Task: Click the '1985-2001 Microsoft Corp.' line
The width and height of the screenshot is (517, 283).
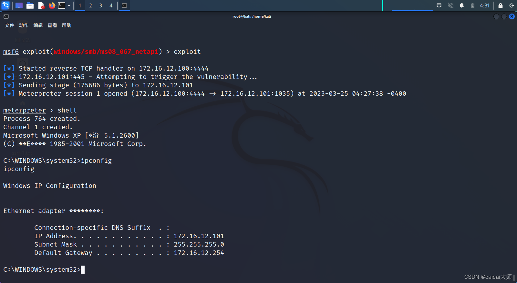Action: (75, 144)
